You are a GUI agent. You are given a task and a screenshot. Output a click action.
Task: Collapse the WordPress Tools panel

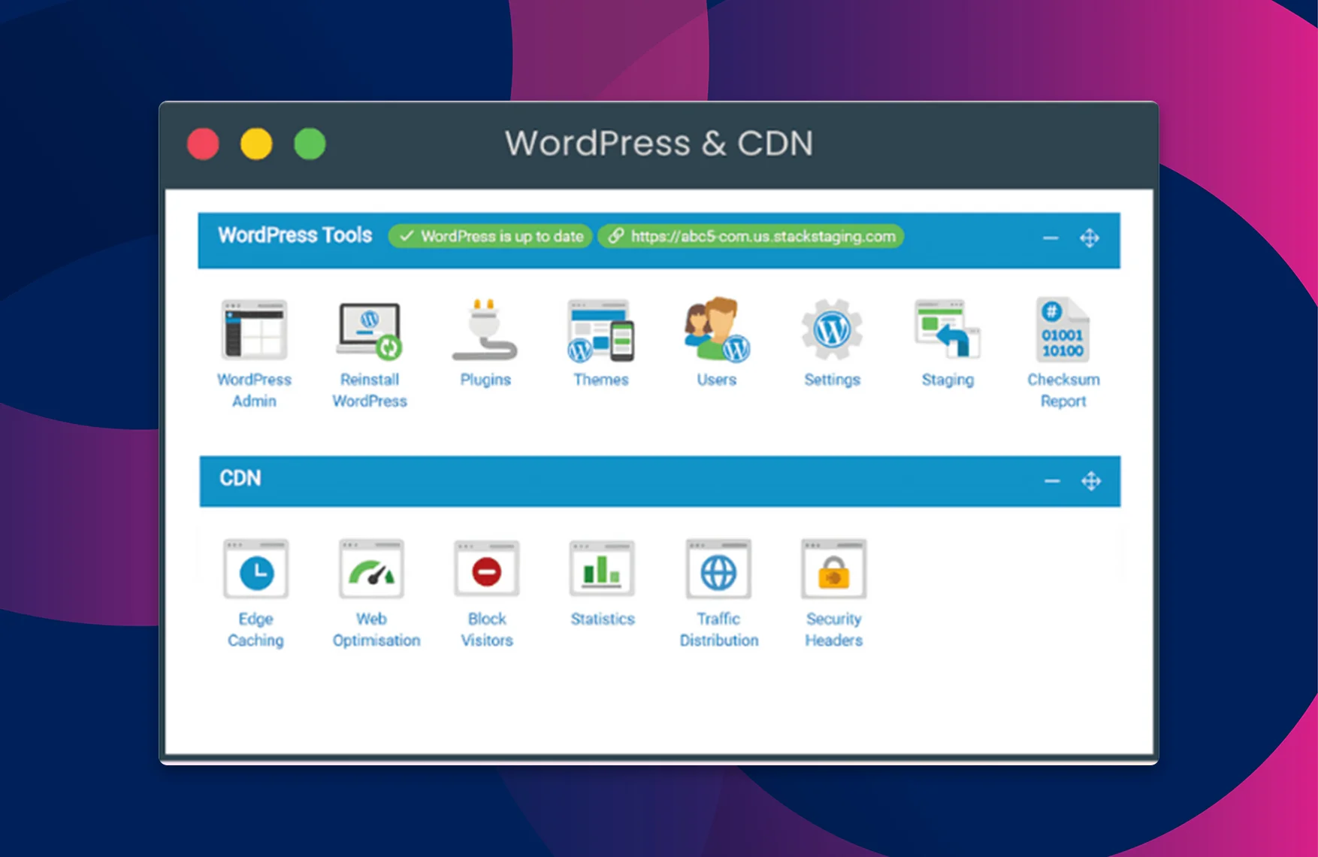click(1050, 238)
